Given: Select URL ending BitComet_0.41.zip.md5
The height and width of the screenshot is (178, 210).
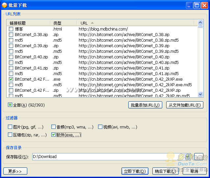Looking at the screenshot, I should click(129, 74).
